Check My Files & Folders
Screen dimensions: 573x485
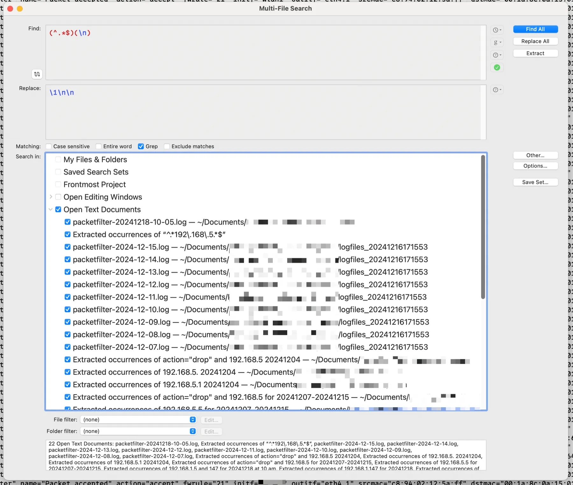tap(58, 159)
